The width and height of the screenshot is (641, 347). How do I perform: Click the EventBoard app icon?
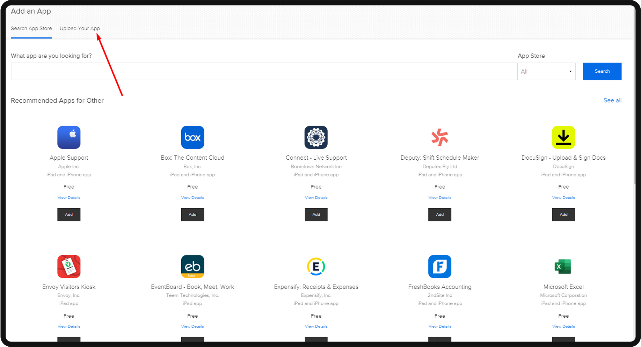pos(192,267)
